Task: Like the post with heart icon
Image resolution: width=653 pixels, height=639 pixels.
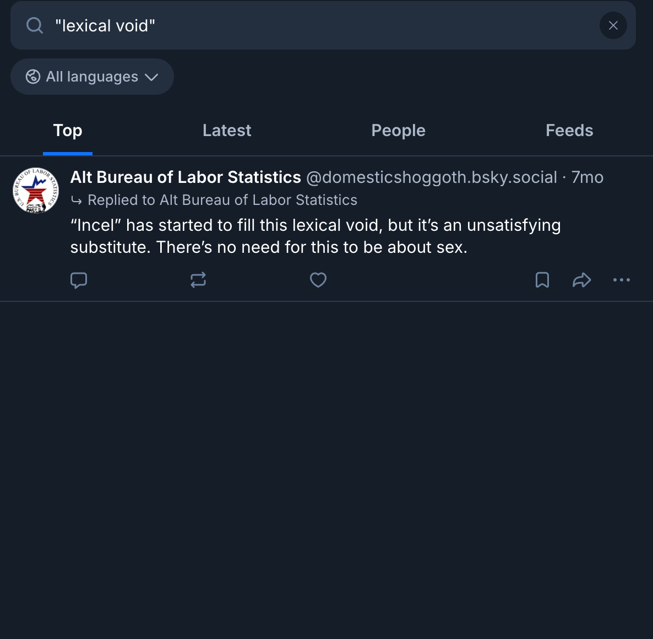Action: (x=318, y=280)
